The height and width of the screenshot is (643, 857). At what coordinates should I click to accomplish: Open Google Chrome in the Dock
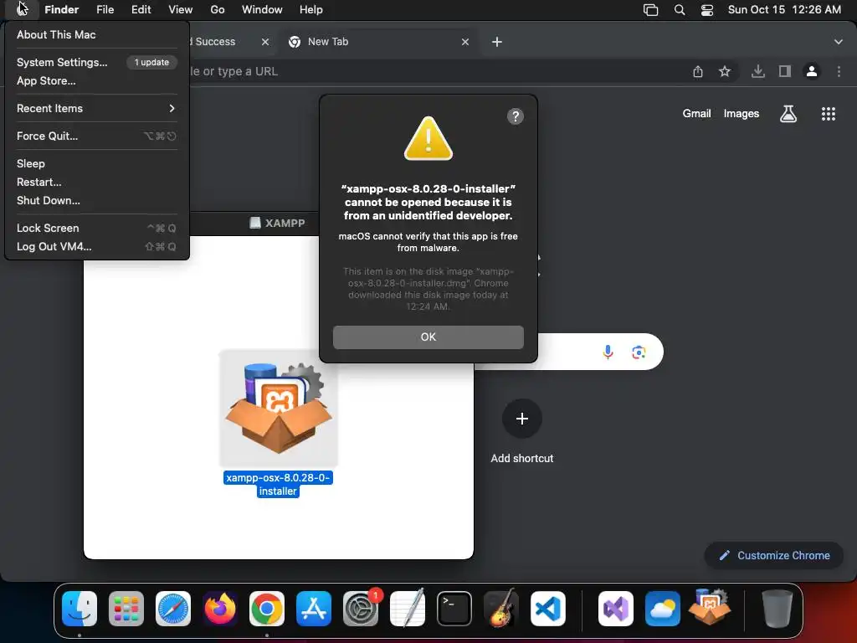tap(267, 609)
